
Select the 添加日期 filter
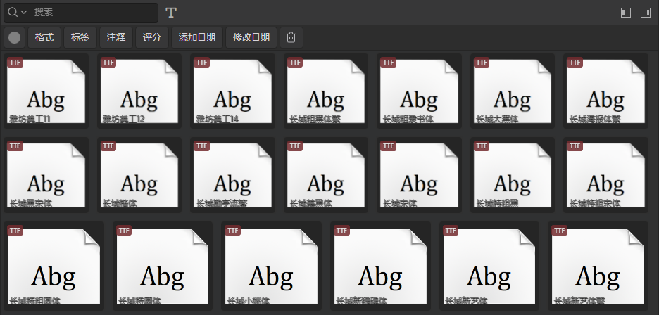pyautogui.click(x=197, y=37)
